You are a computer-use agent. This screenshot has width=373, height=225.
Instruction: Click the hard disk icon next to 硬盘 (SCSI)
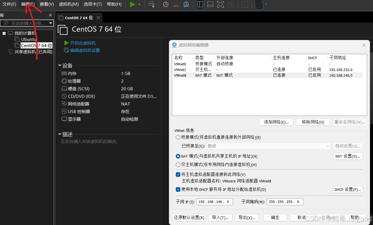click(x=64, y=89)
